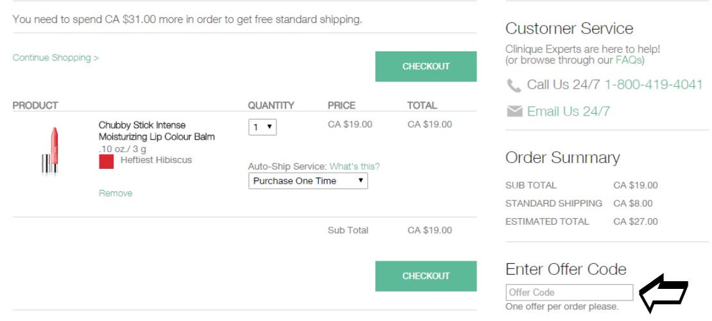Click the black arrow pointing at the offer code
Image resolution: width=712 pixels, height=321 pixels.
(663, 293)
